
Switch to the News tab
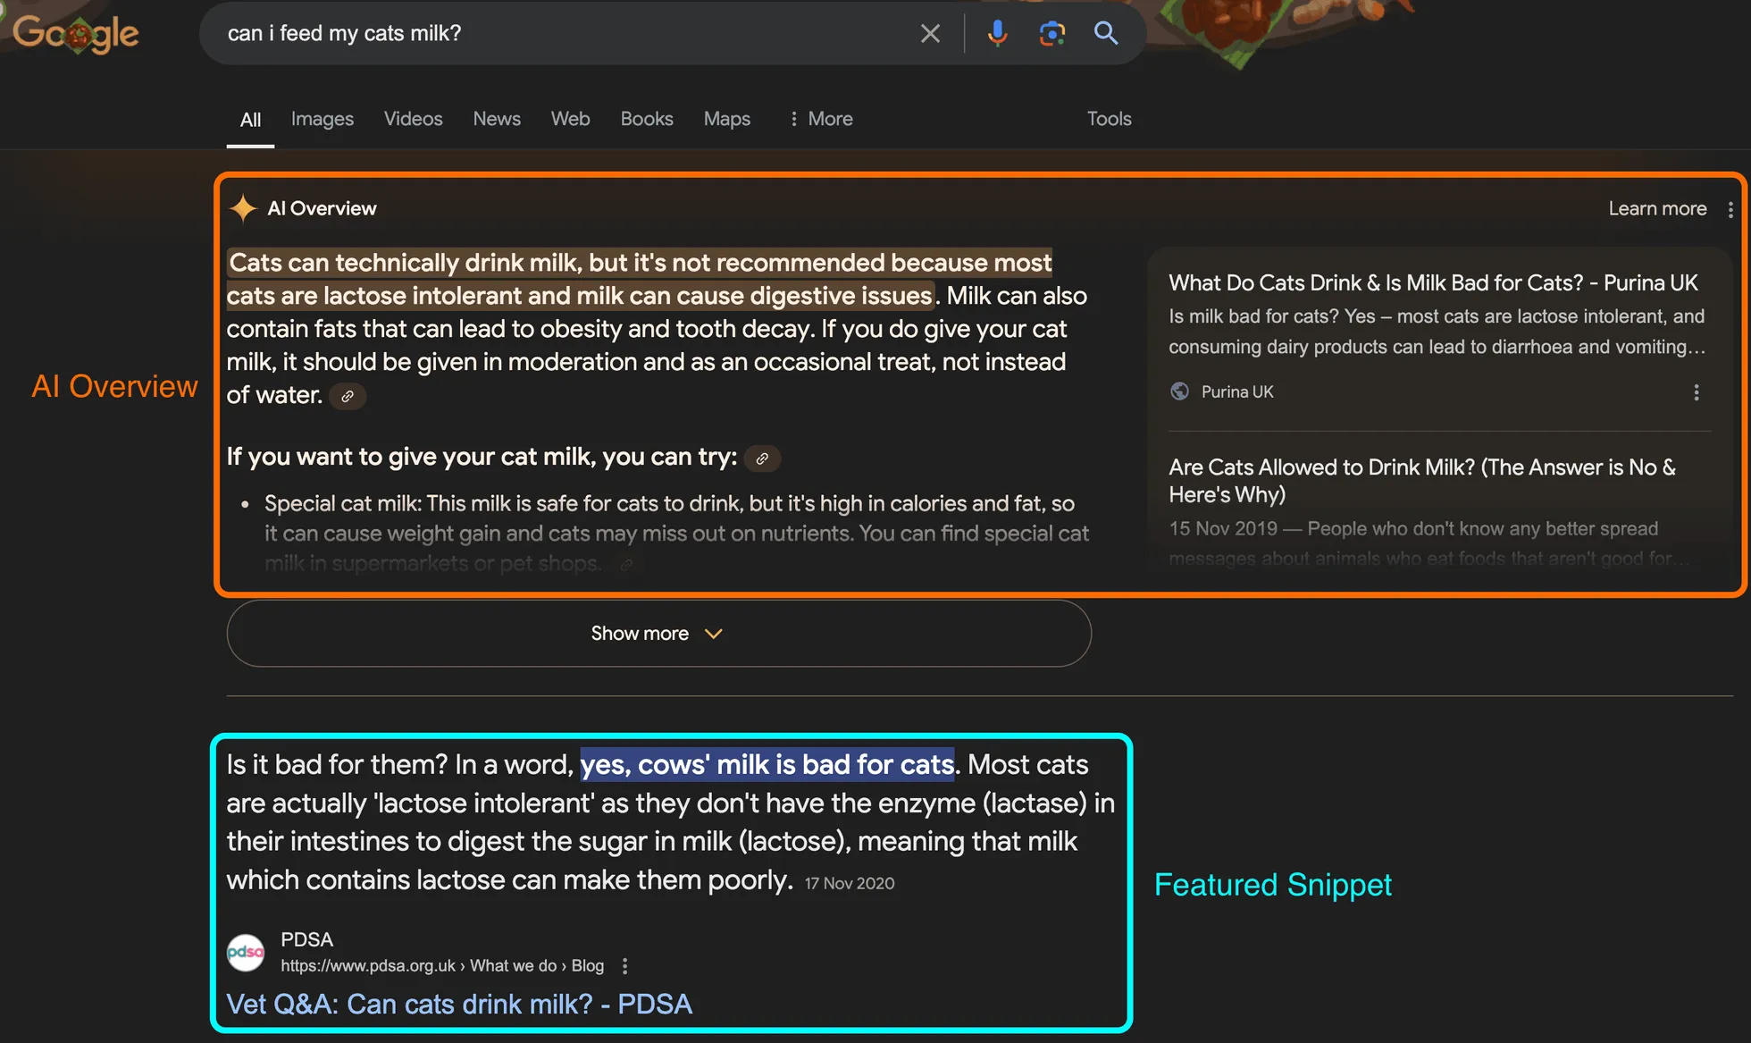pos(496,119)
